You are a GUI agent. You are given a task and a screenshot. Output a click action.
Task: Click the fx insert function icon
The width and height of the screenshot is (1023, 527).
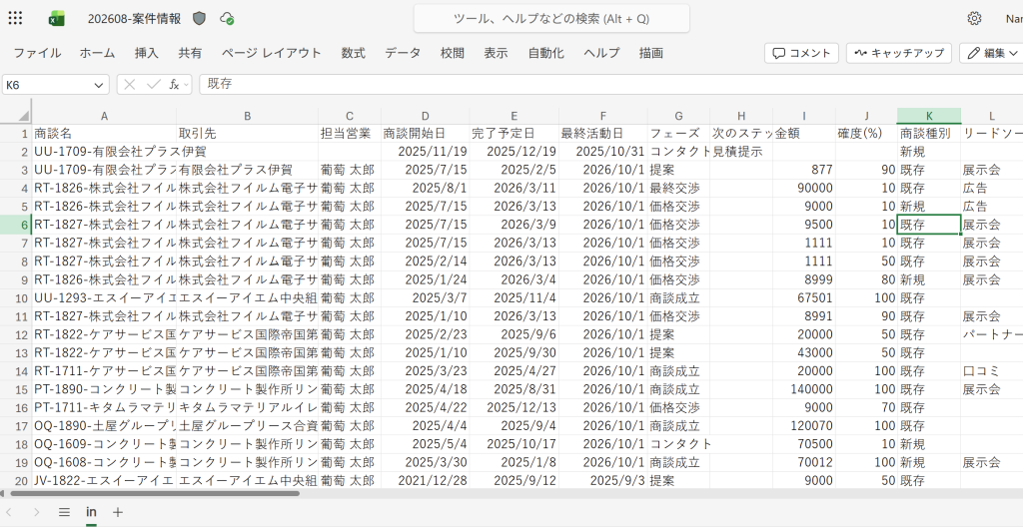174,84
